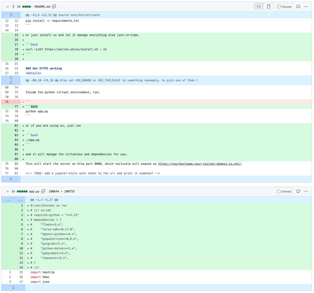
Task: Click the "@@ -1,3 +1,17 @@" hunk header
Action: tap(44, 200)
